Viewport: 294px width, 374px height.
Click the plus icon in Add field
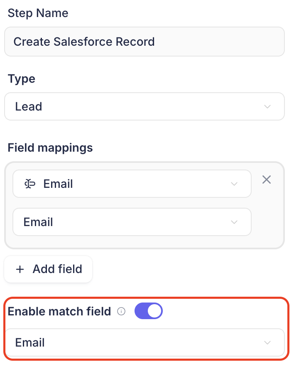click(x=20, y=269)
